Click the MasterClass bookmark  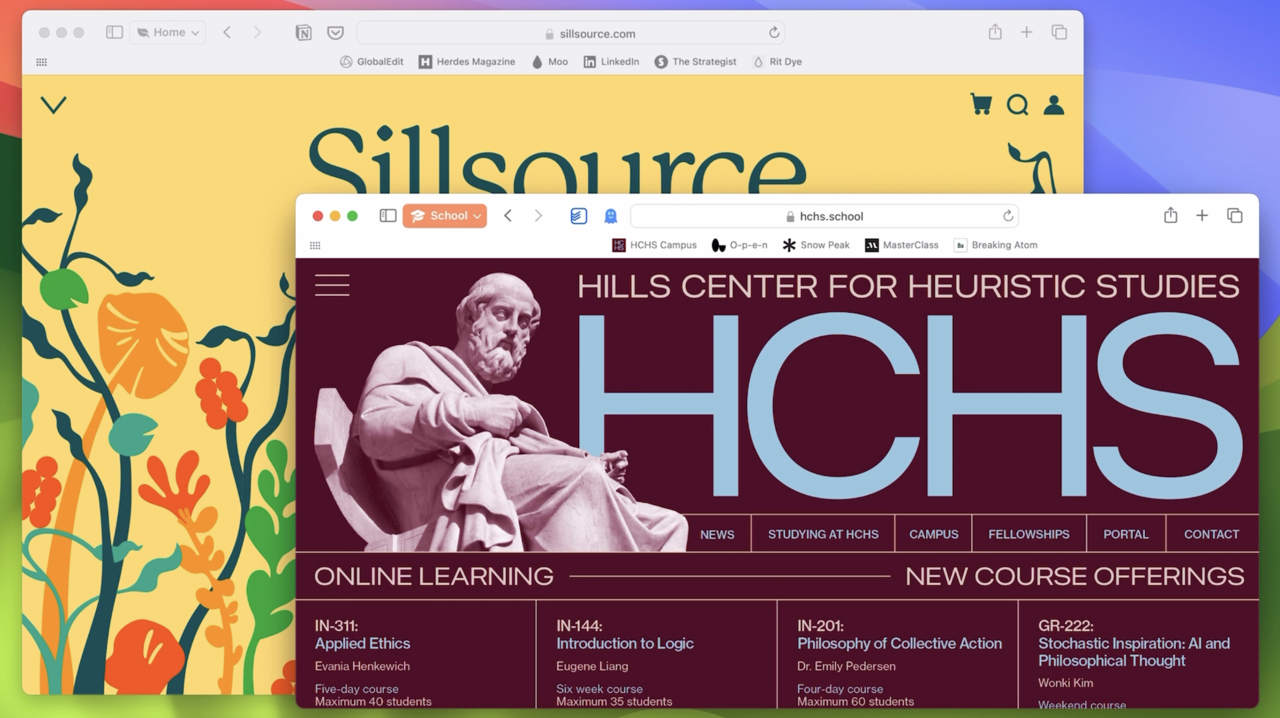coord(902,245)
